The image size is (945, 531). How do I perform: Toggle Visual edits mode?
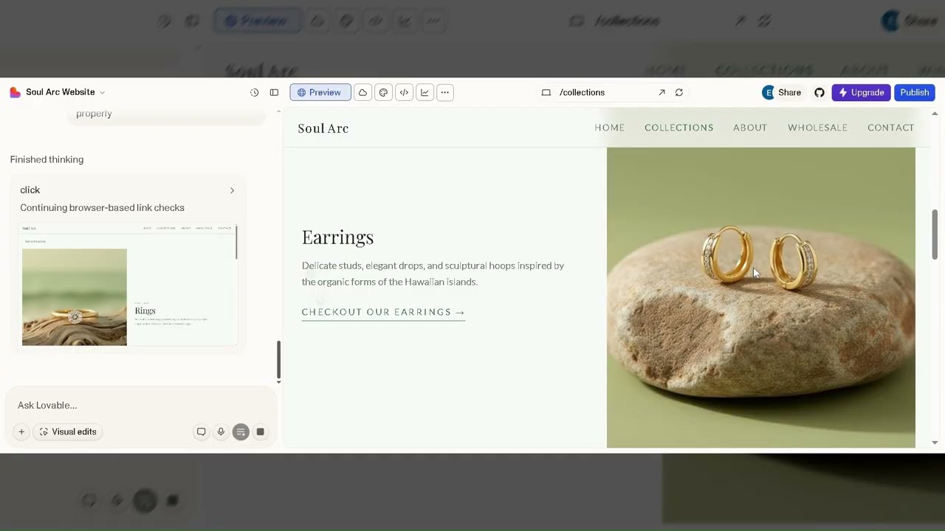click(x=67, y=431)
